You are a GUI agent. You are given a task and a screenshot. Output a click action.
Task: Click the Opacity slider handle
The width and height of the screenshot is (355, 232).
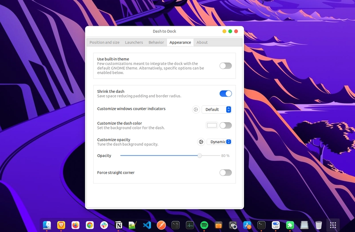pyautogui.click(x=199, y=156)
